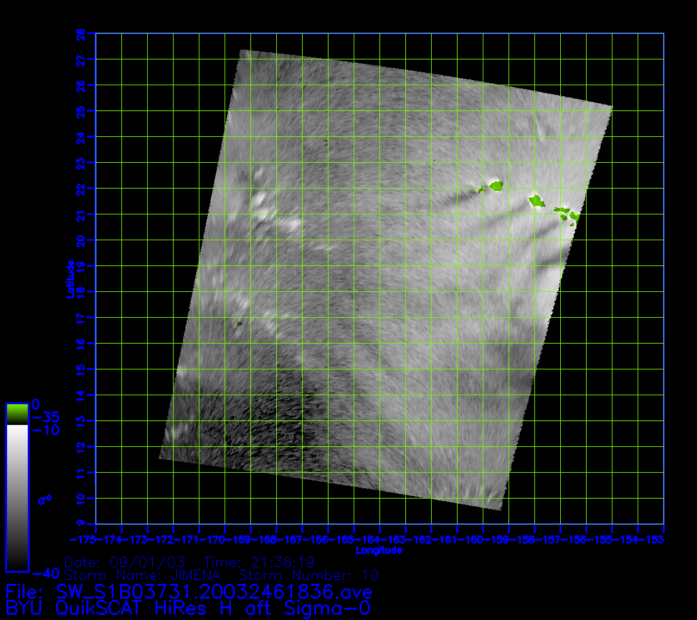Click the -10 label beside the color bar

point(45,430)
